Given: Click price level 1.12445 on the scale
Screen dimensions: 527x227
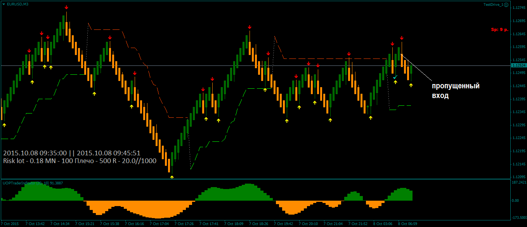Looking at the screenshot, I should [x=519, y=86].
